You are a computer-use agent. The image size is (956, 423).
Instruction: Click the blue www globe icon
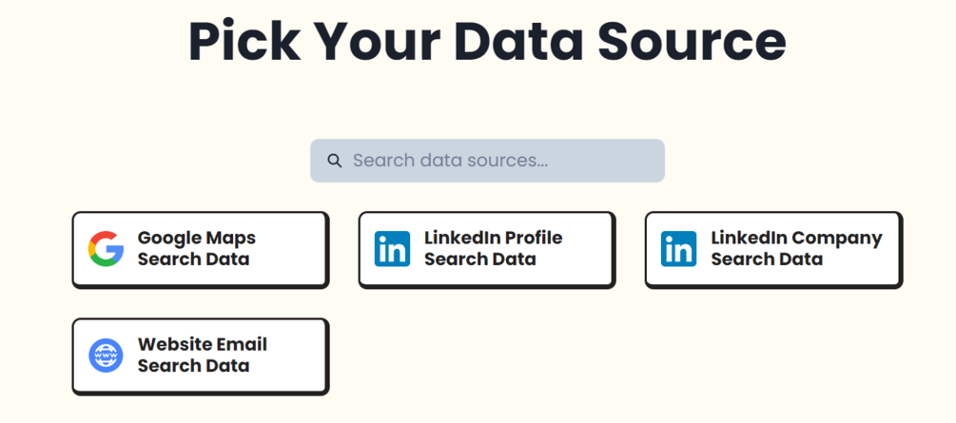click(x=107, y=356)
